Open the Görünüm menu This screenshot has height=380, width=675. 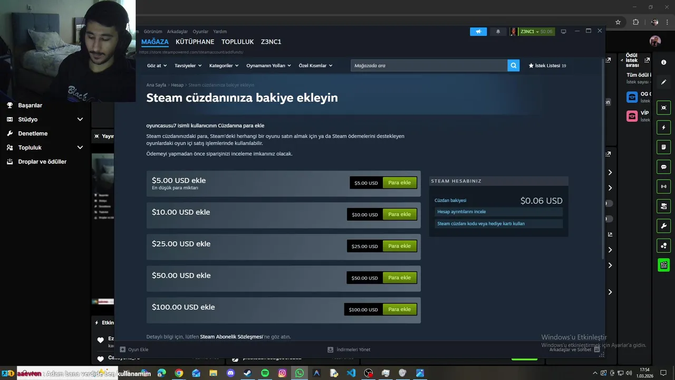point(153,32)
